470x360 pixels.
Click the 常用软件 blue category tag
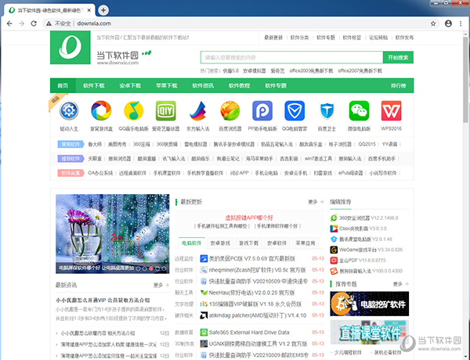tap(70, 144)
